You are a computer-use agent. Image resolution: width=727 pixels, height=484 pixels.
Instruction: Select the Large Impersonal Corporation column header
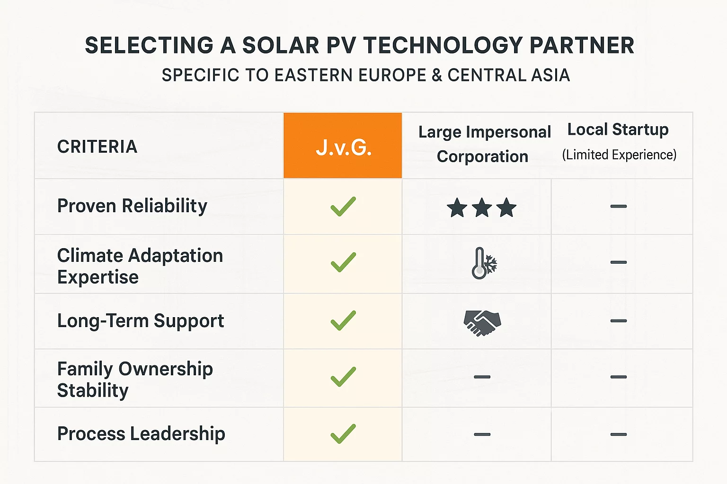coord(484,144)
